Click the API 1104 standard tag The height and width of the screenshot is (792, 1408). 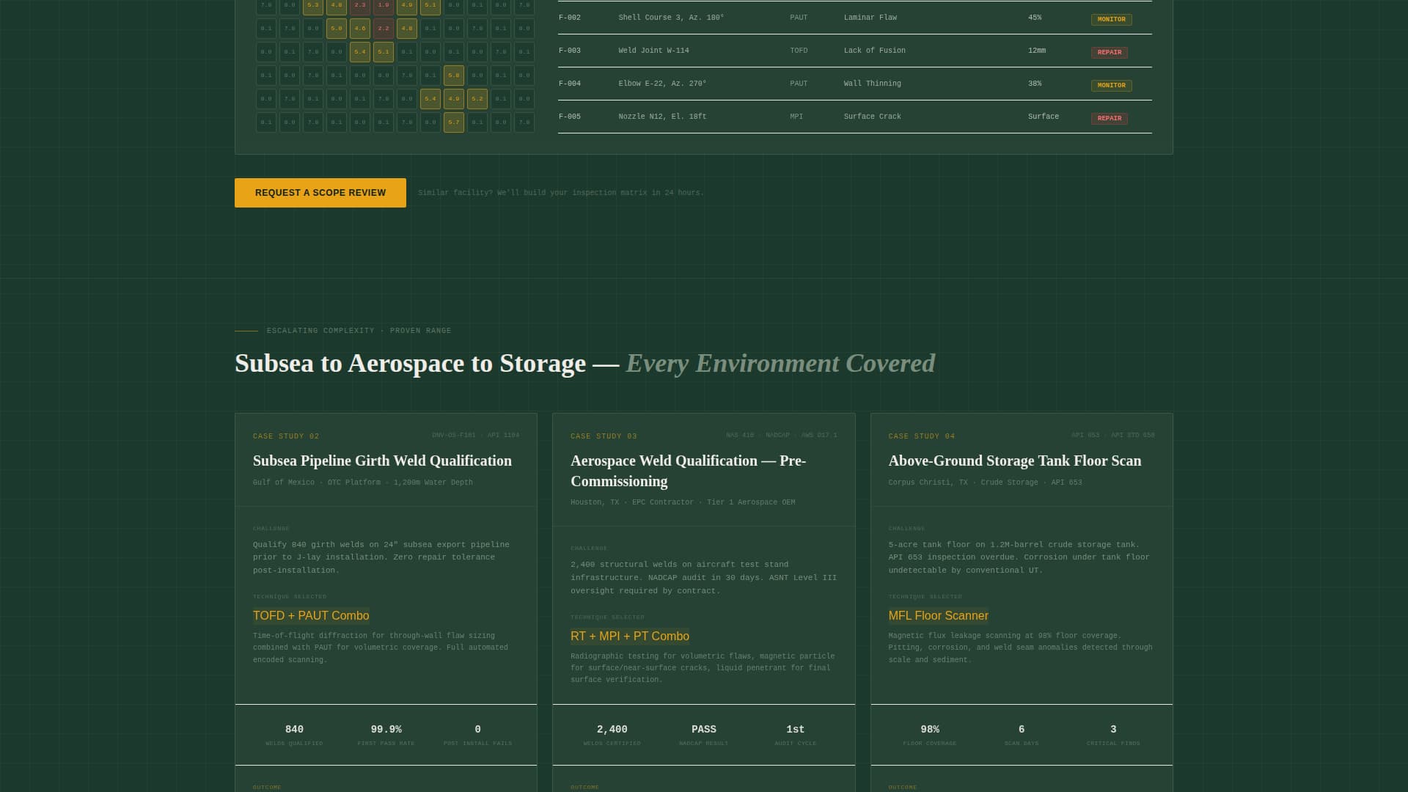505,435
